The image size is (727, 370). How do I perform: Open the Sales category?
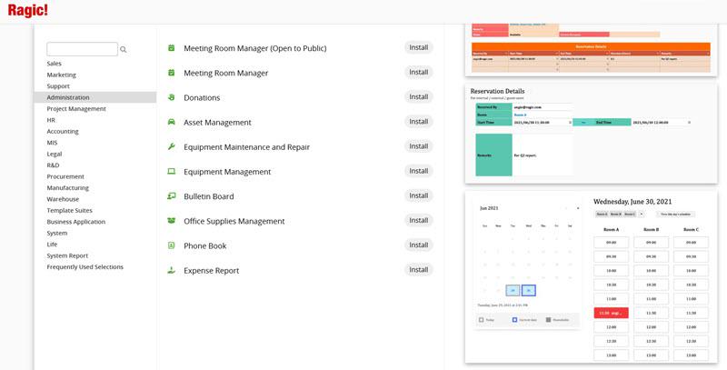pyautogui.click(x=54, y=64)
